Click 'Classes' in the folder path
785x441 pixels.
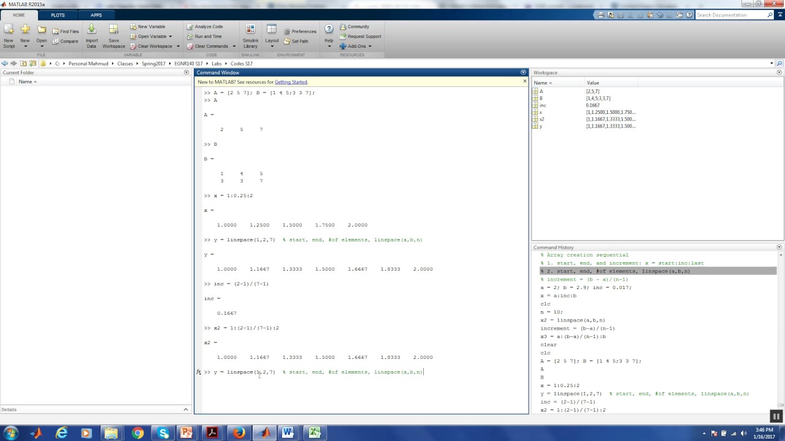click(x=125, y=64)
